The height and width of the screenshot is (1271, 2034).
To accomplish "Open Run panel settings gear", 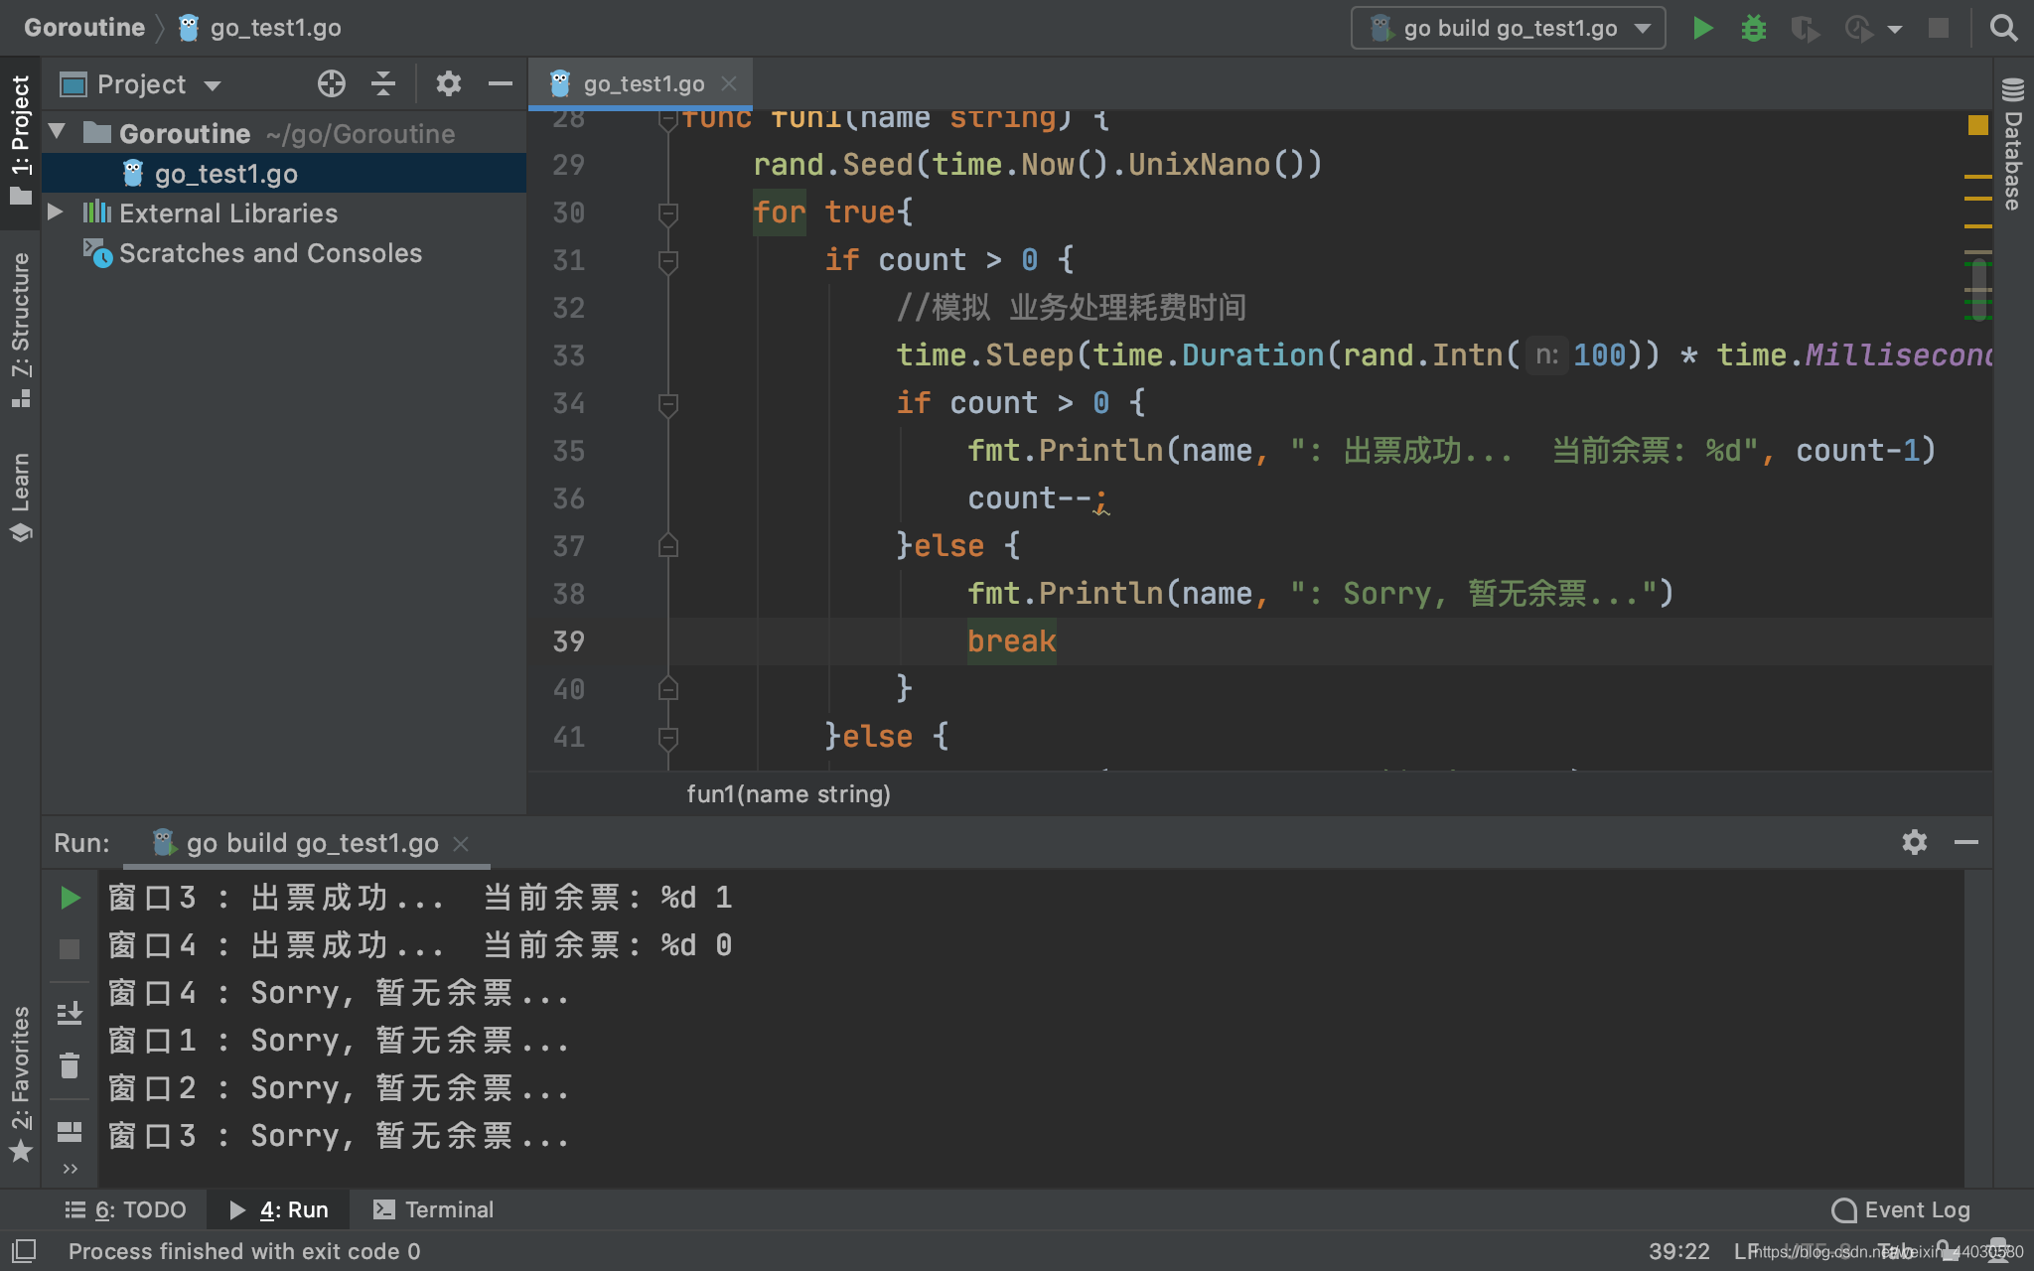I will coord(1915,842).
